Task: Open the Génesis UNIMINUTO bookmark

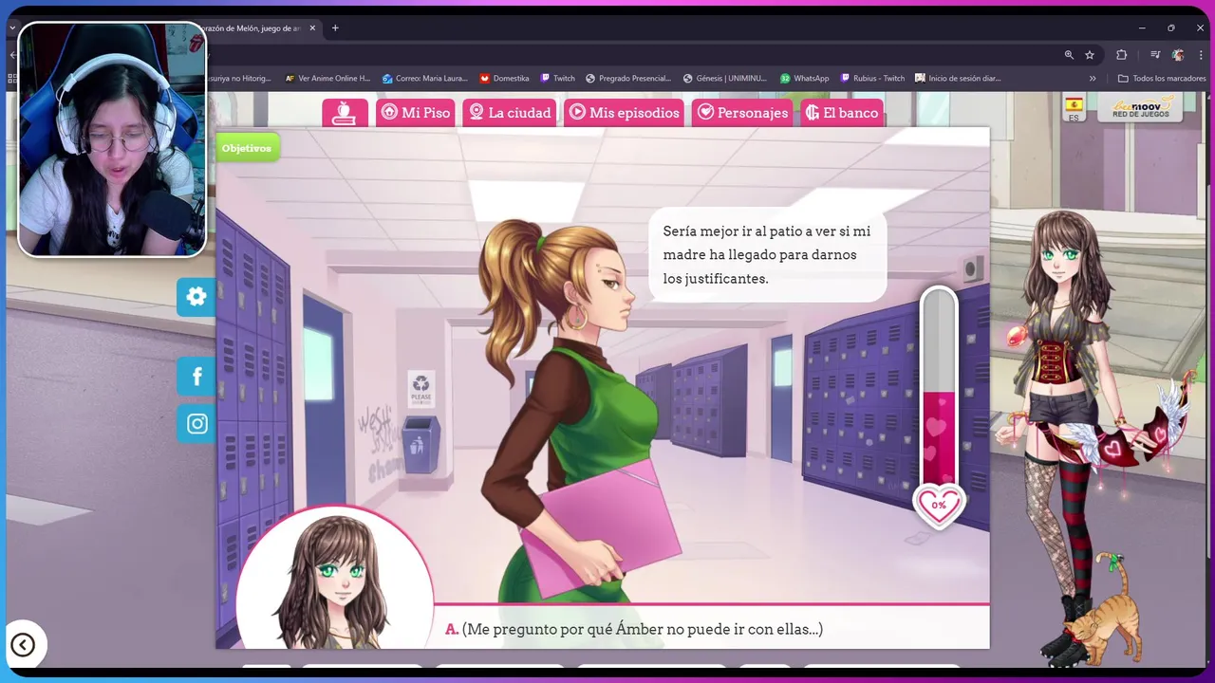Action: [x=726, y=79]
